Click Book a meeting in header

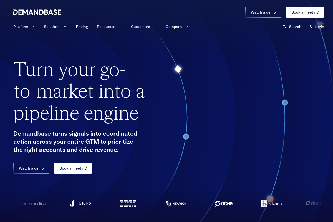tap(305, 12)
